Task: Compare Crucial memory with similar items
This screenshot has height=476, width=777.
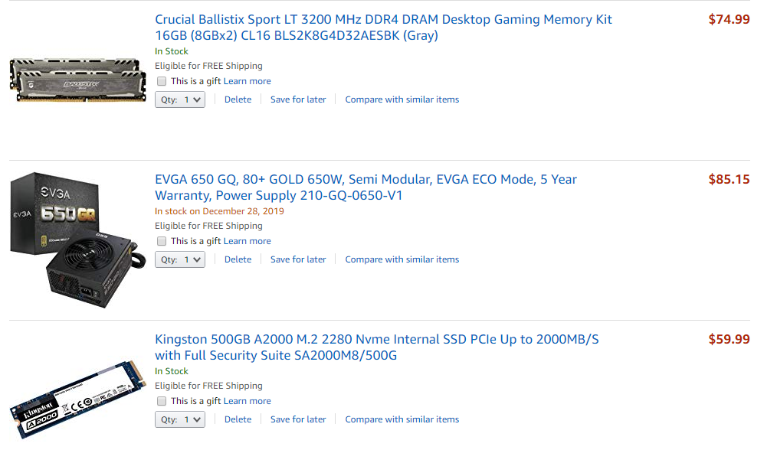Action: tap(402, 99)
